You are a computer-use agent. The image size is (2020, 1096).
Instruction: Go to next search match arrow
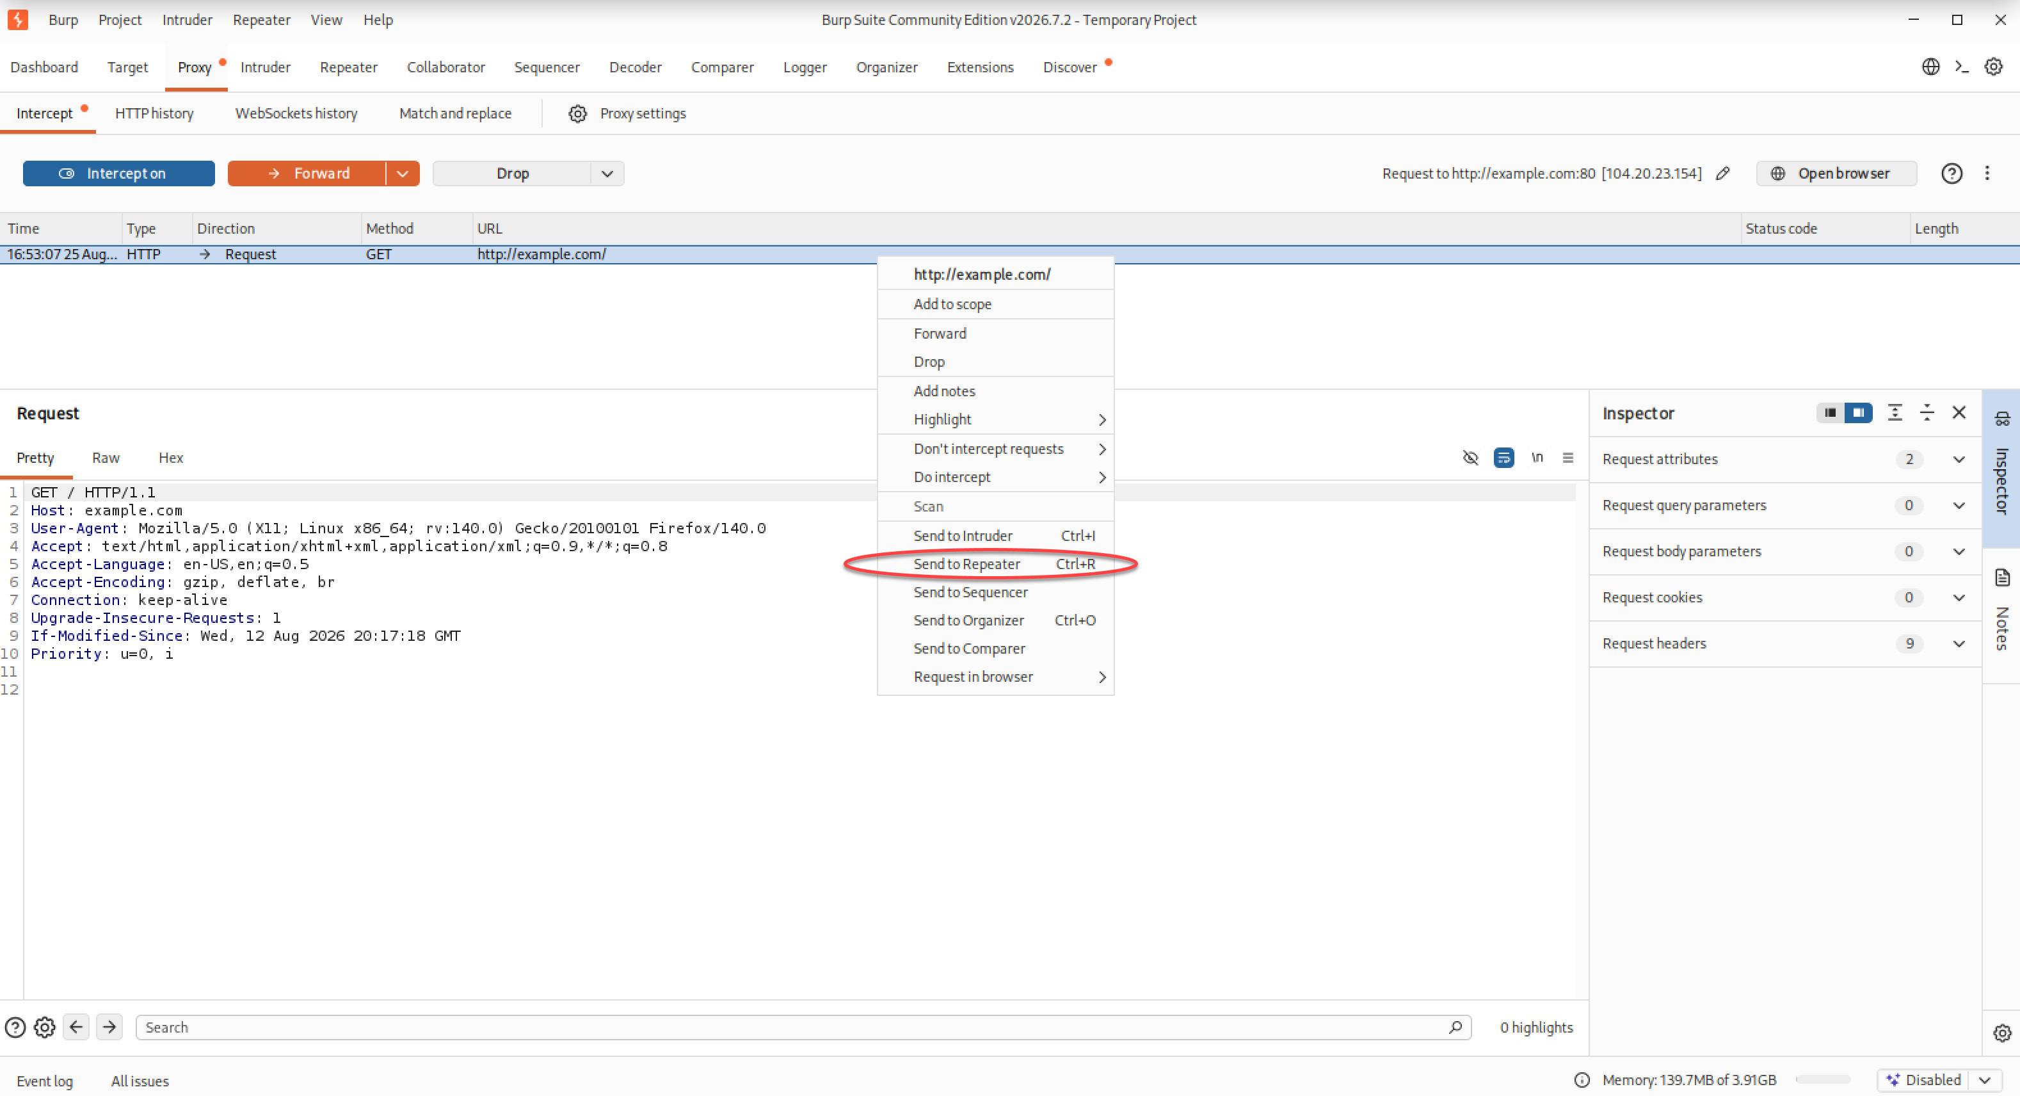[x=110, y=1026]
